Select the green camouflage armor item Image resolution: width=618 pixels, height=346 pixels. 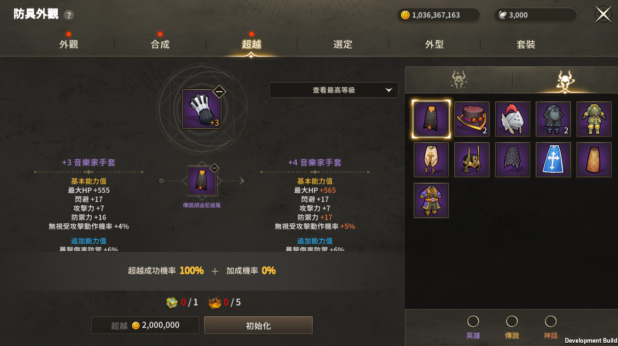[594, 119]
